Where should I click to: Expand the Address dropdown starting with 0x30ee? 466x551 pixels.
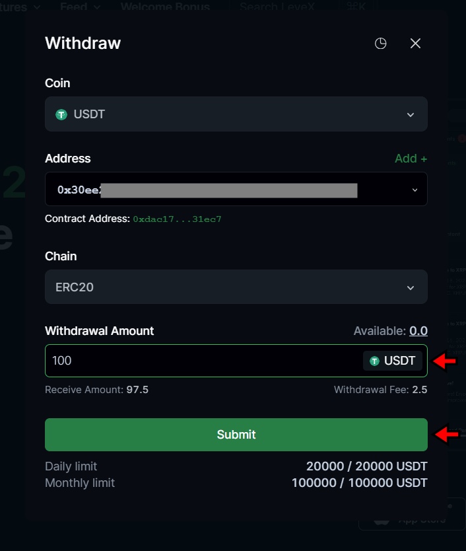(415, 189)
